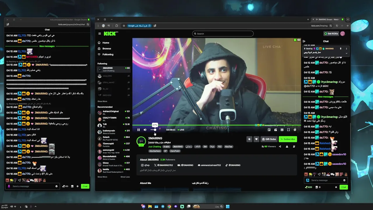Open the shop icon in popout chat
The height and width of the screenshot is (210, 373).
click(x=72, y=186)
